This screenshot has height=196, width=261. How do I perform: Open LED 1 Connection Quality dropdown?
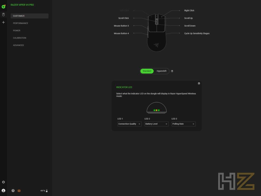[x=129, y=124]
